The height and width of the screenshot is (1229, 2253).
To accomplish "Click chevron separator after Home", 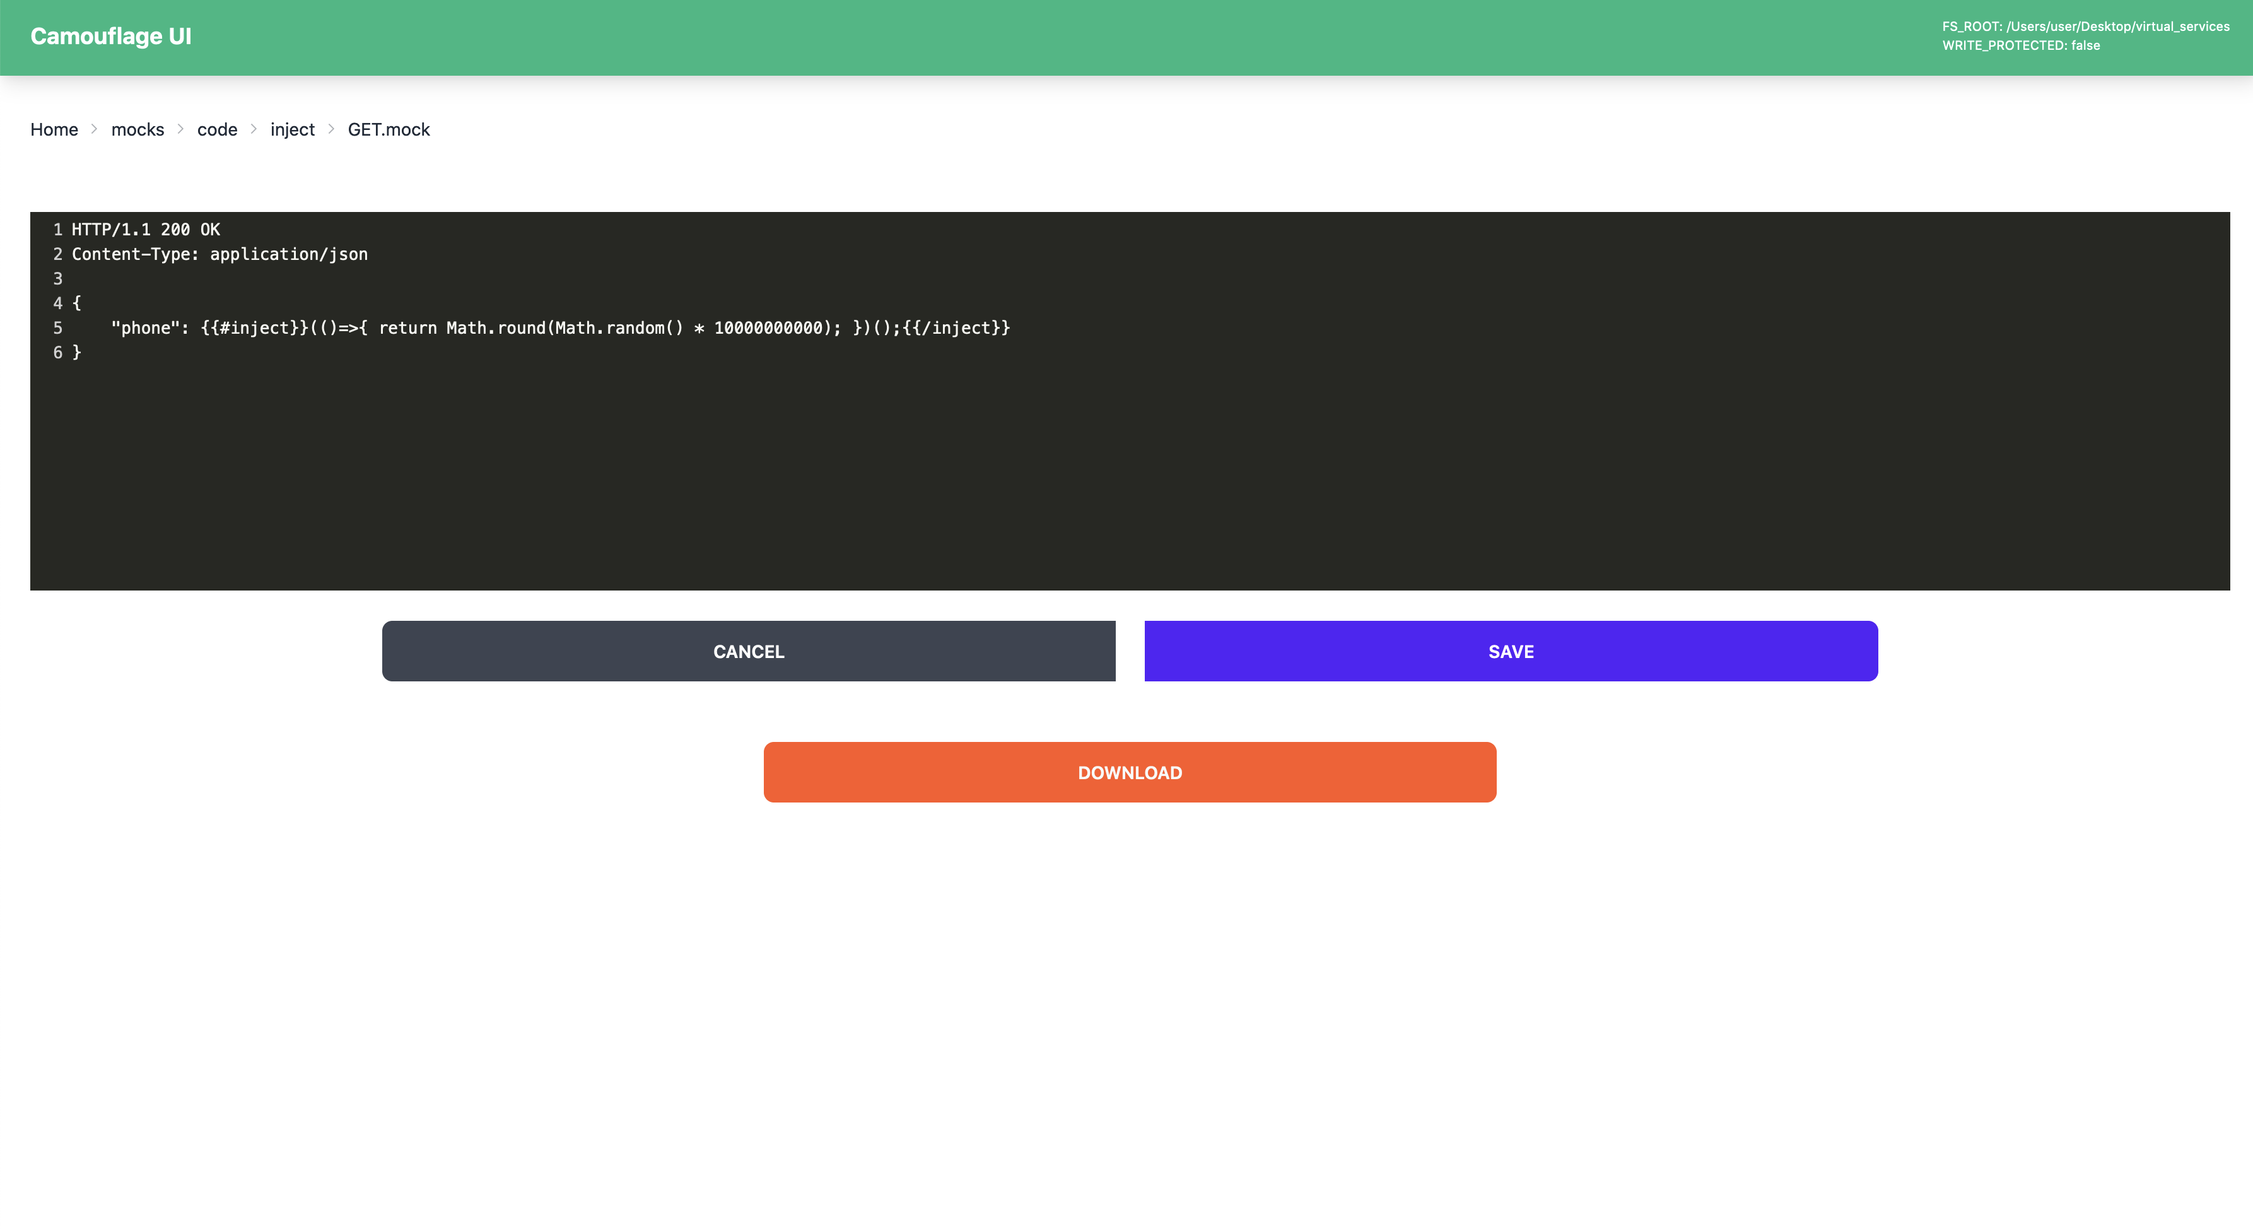I will 95,129.
